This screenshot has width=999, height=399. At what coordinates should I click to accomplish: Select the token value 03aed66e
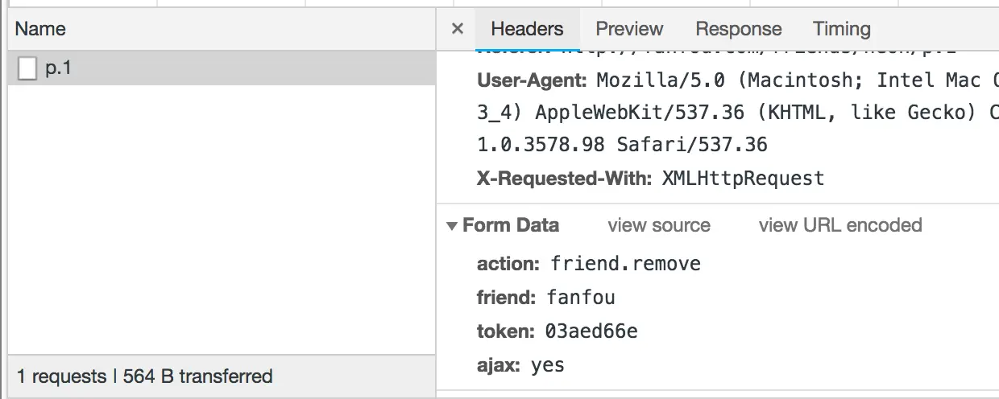click(591, 331)
